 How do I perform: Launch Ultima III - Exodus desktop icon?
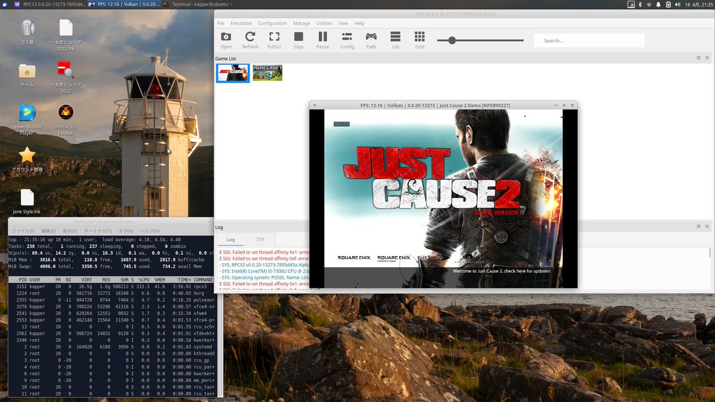66,120
